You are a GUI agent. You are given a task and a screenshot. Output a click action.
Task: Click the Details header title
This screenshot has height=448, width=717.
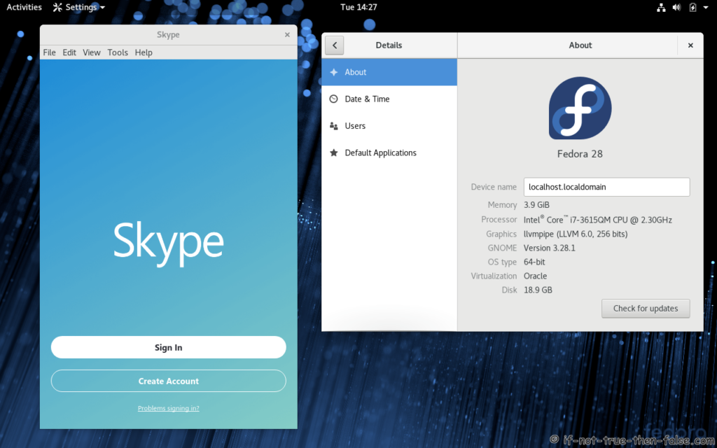coord(389,45)
